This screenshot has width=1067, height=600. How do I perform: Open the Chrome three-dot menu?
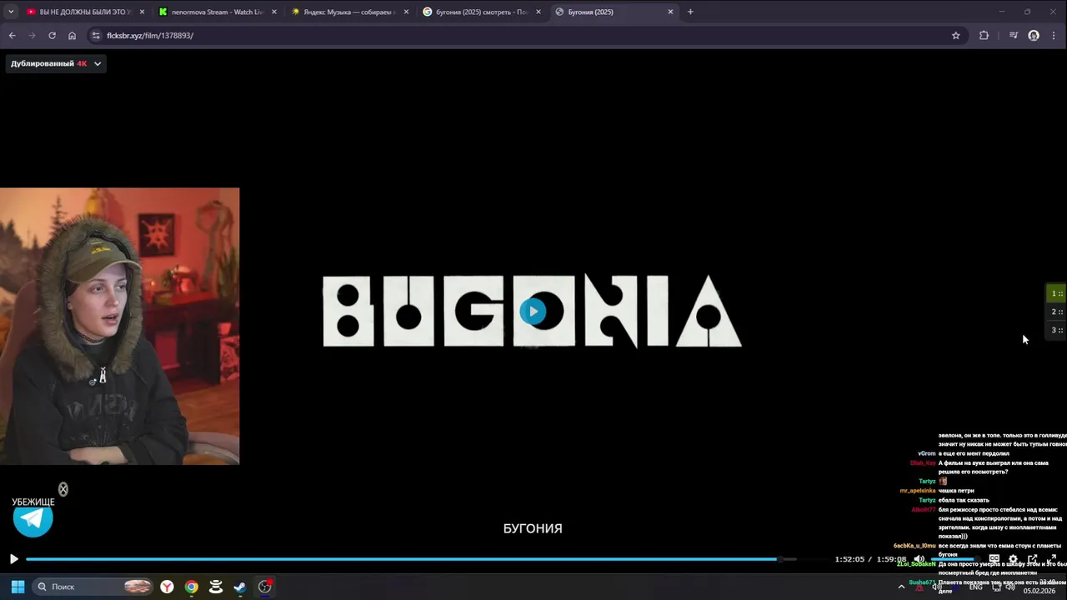[x=1054, y=36]
